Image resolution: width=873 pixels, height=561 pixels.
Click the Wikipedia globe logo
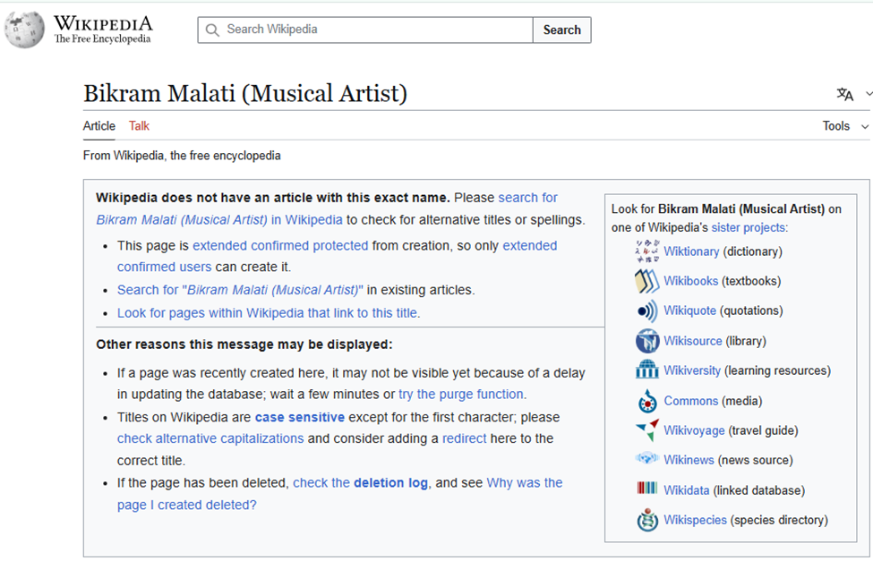[x=24, y=30]
